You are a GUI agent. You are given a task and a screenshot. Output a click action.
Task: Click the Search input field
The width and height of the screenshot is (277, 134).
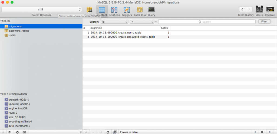(207, 22)
